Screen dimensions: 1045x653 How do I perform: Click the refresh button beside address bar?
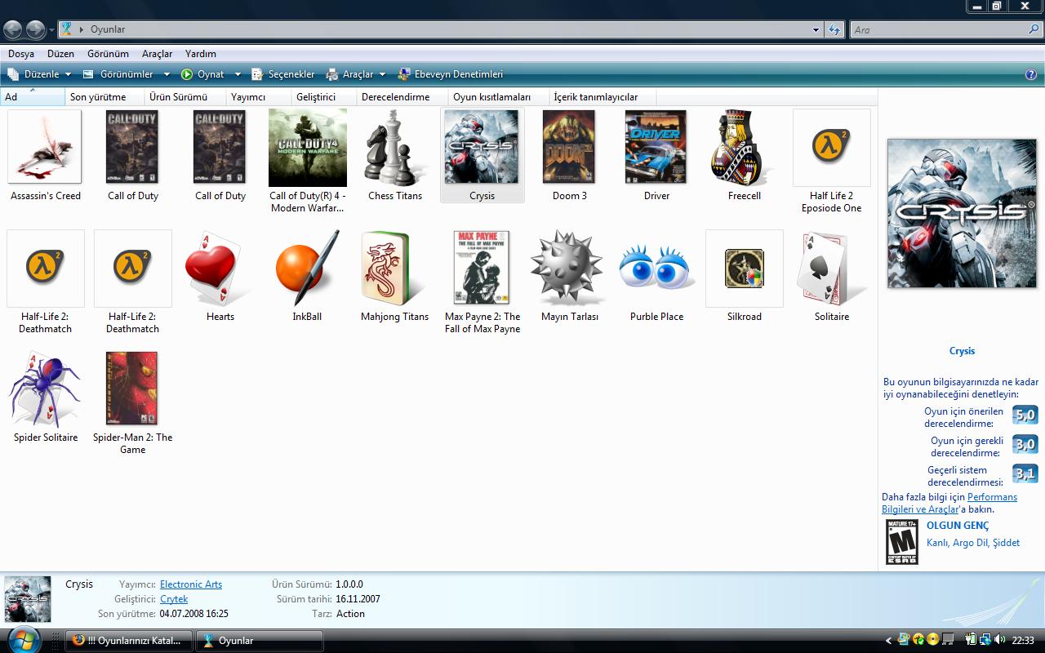(x=834, y=29)
